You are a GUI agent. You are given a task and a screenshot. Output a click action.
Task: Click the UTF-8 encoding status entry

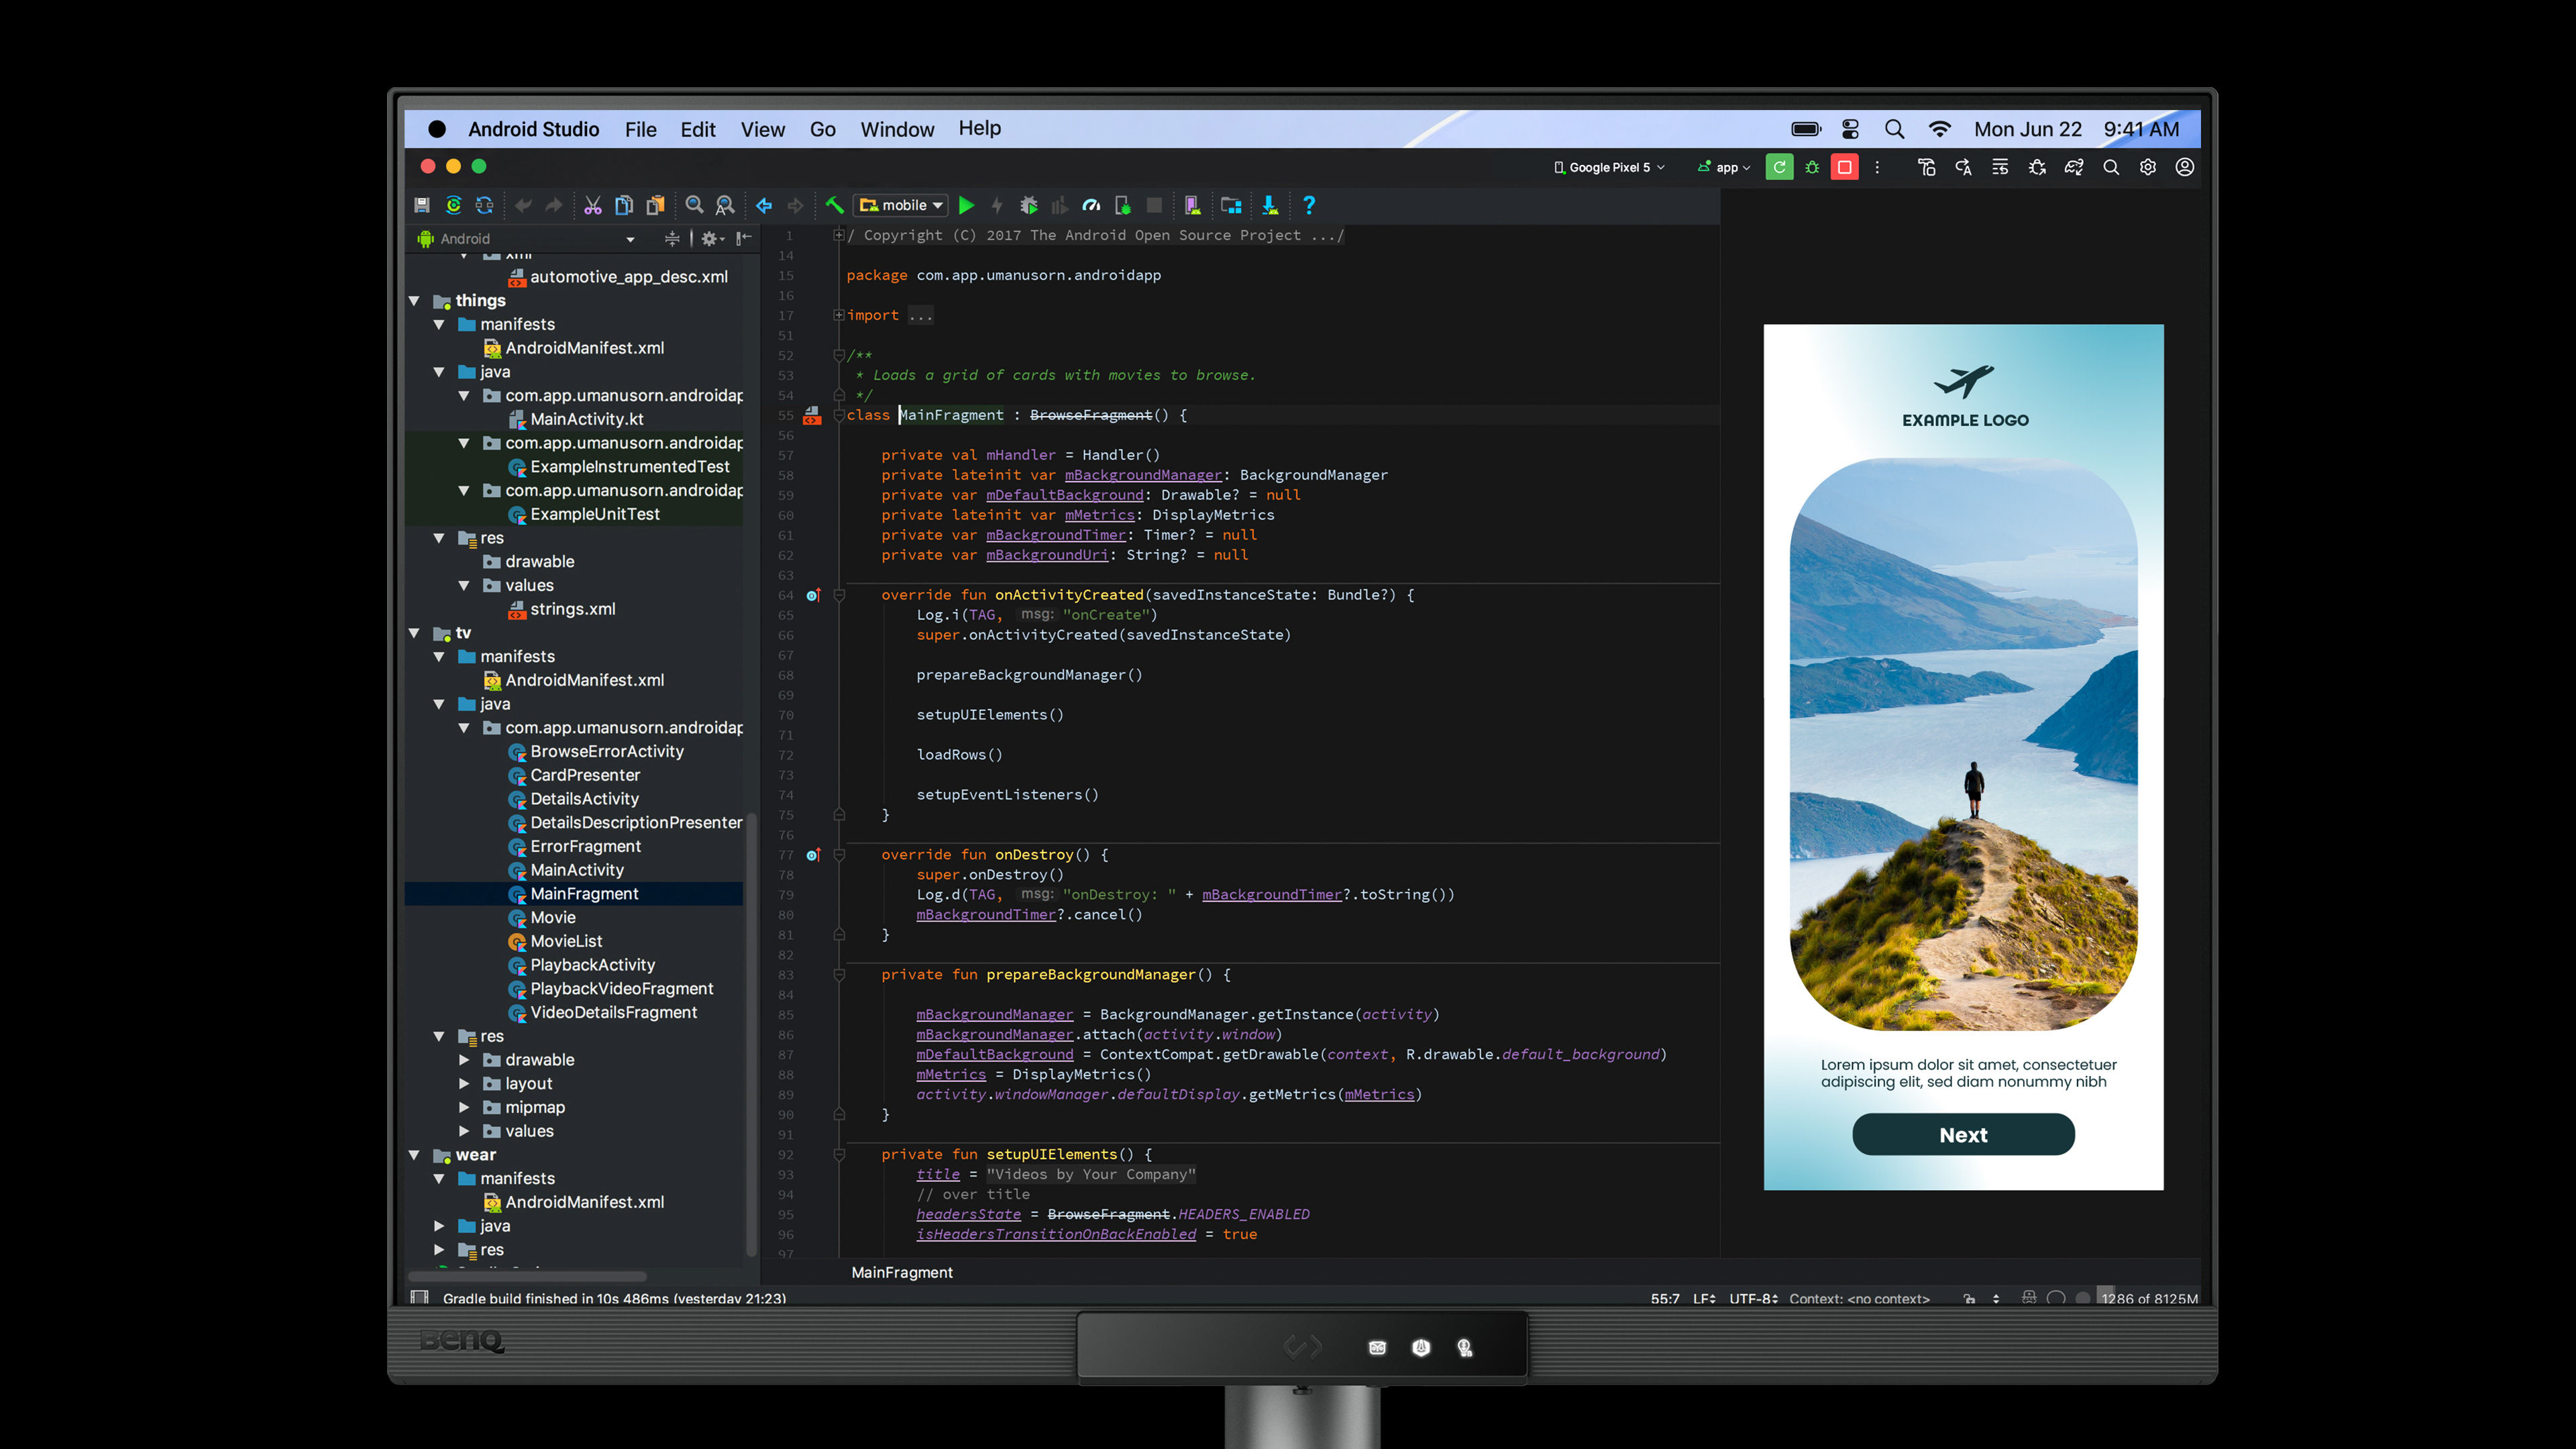click(1753, 1298)
